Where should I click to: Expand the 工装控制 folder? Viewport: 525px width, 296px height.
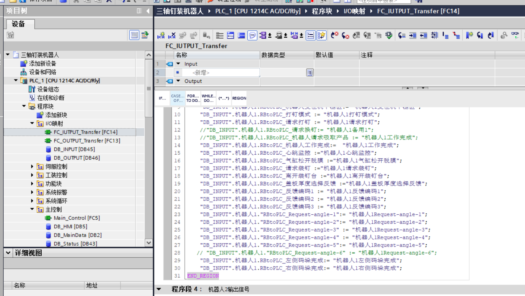pyautogui.click(x=32, y=175)
